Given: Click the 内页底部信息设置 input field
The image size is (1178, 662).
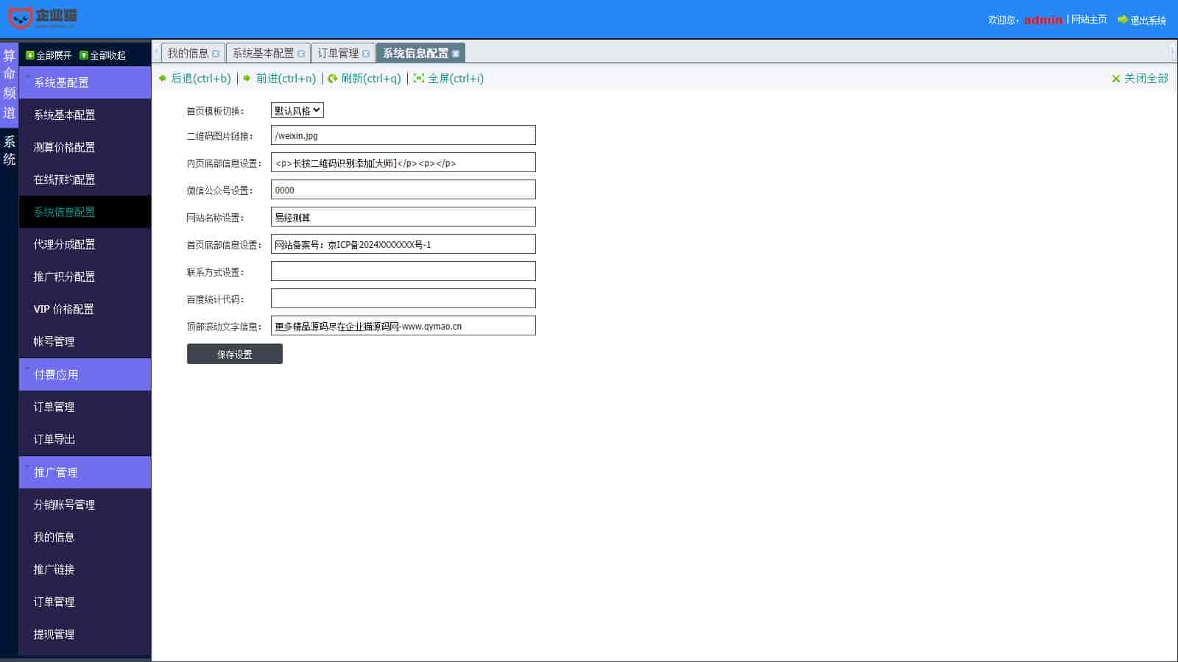Looking at the screenshot, I should coord(403,163).
